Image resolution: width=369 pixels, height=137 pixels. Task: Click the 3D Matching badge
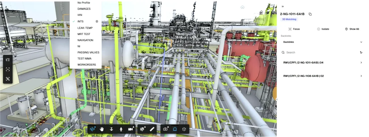click(289, 19)
